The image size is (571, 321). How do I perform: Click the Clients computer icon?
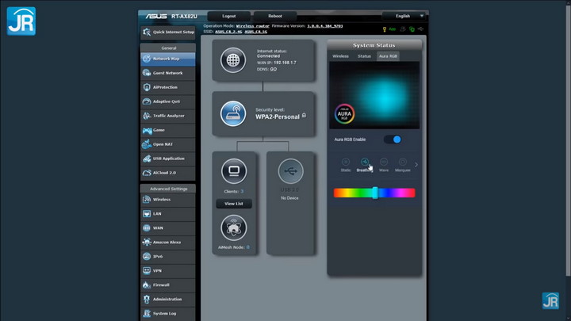pos(234,171)
